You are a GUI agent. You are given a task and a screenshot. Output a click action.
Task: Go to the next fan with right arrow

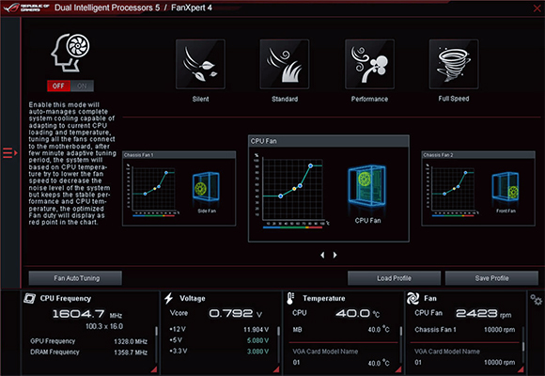(335, 255)
